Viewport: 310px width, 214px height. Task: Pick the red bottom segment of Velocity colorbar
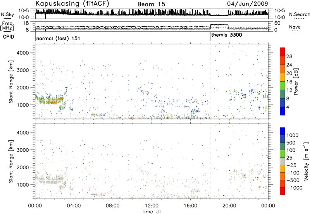pyautogui.click(x=282, y=191)
